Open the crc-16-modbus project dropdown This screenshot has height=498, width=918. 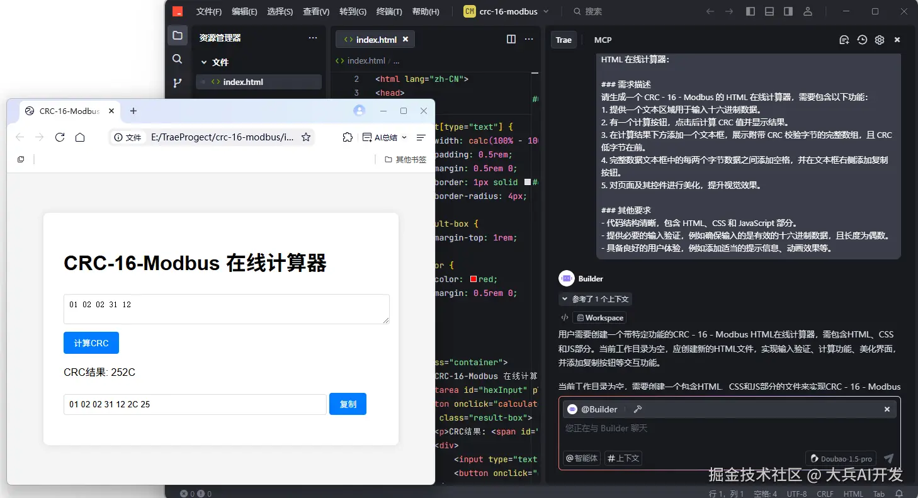tap(506, 11)
